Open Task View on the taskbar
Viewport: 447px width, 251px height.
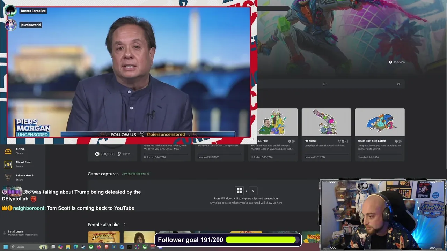coord(53,247)
